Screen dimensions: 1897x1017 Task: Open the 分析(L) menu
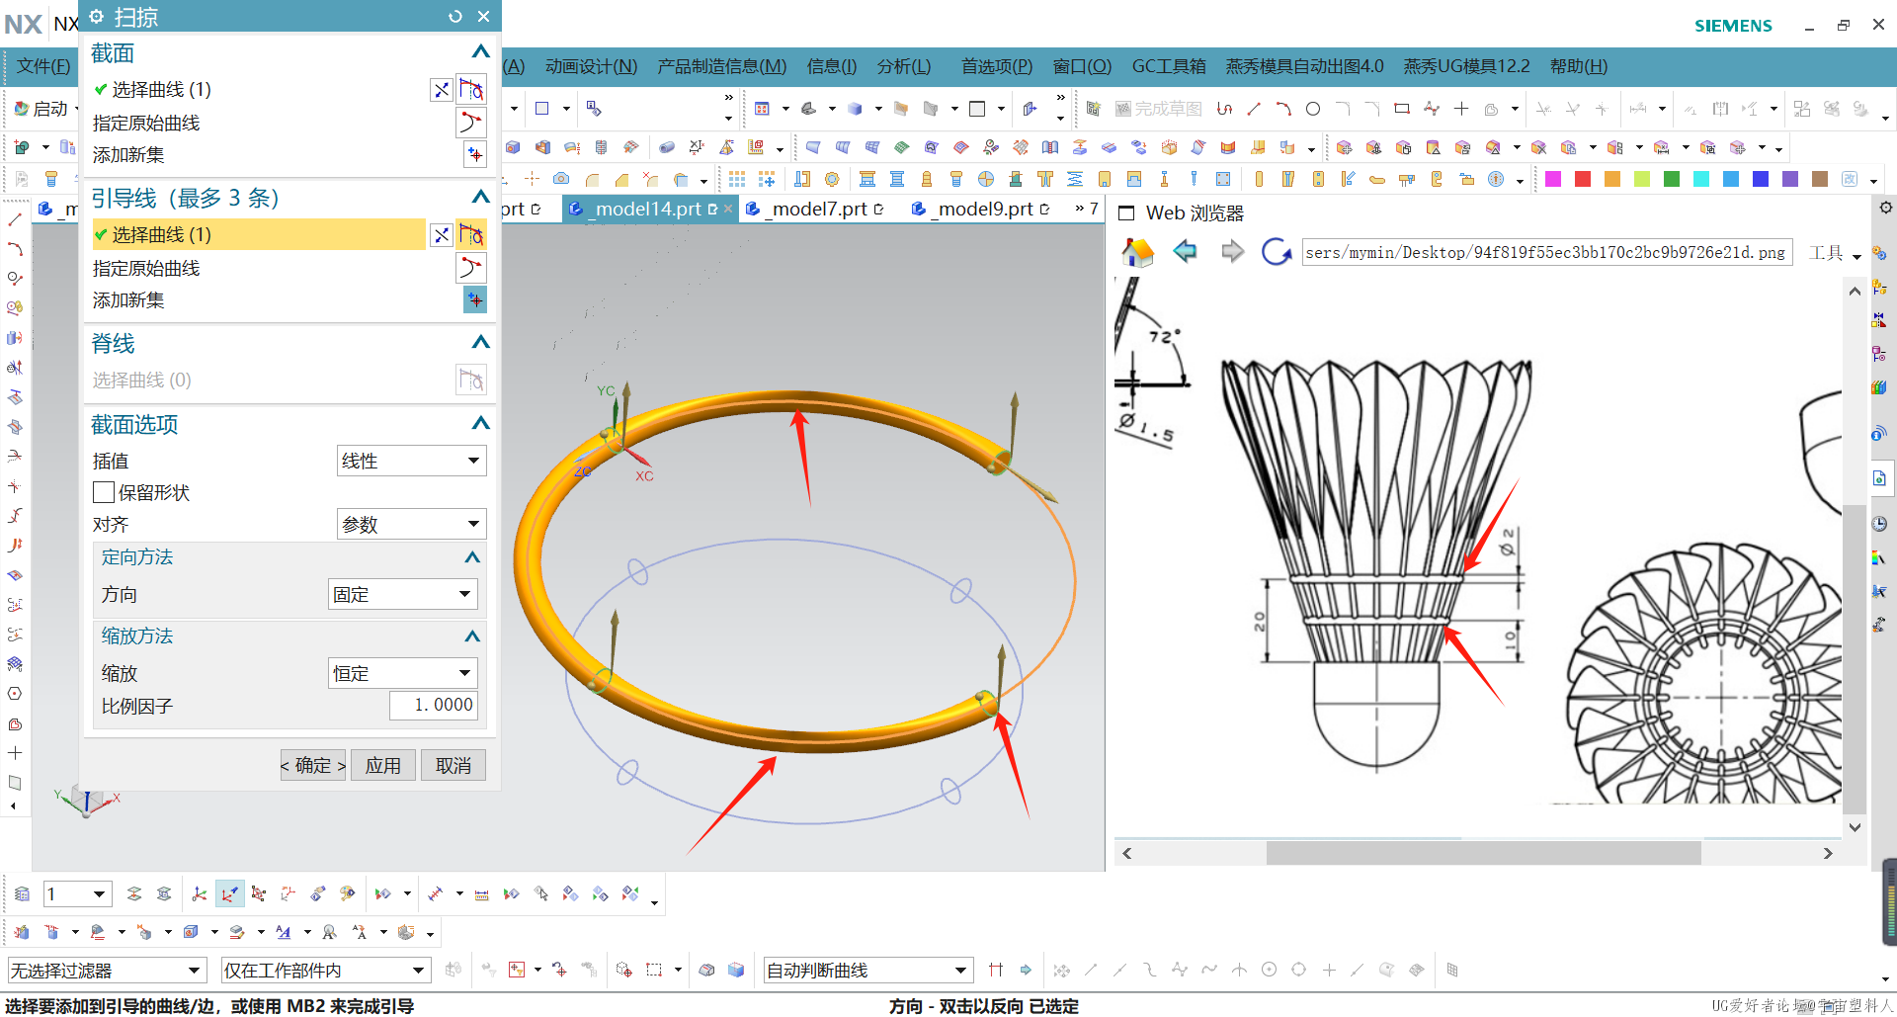[904, 66]
